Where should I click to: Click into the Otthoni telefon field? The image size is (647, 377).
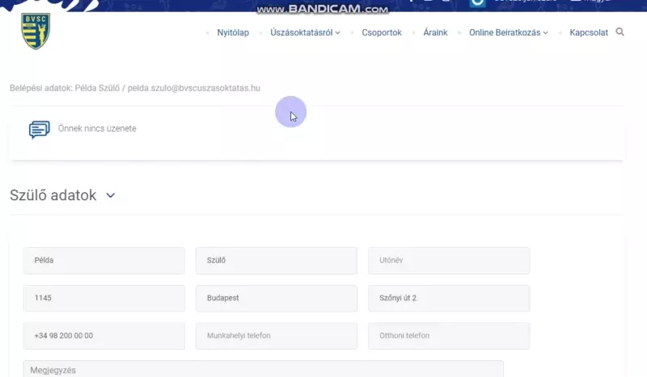448,336
